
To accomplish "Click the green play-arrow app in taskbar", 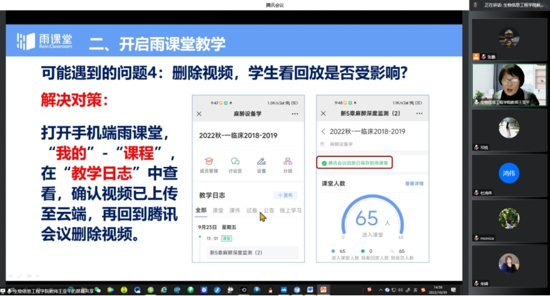I will tap(111, 290).
